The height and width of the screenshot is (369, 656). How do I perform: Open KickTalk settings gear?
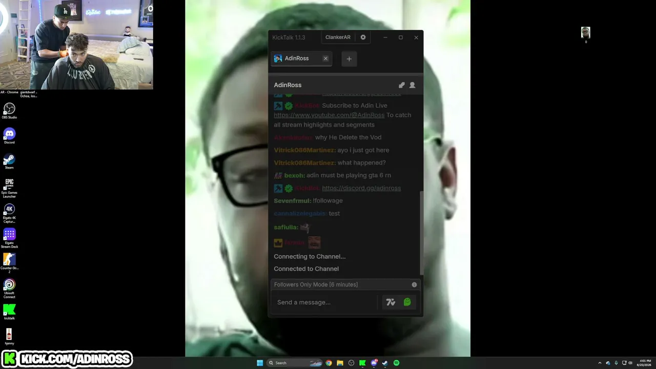[363, 37]
